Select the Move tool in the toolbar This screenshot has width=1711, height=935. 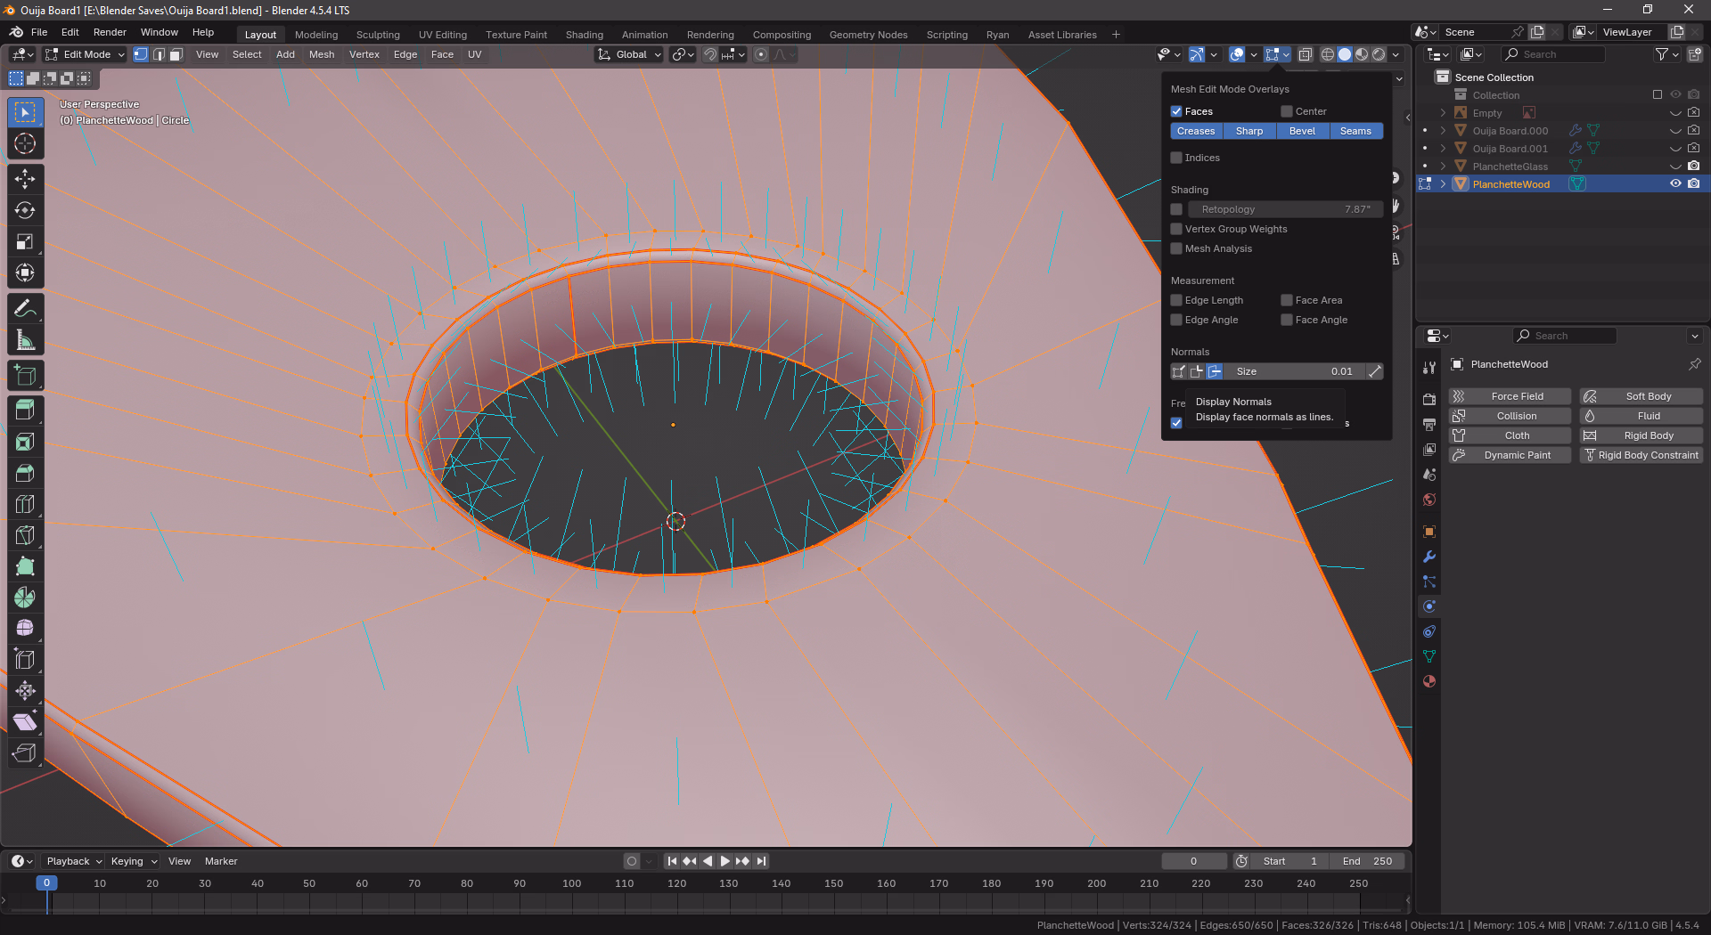pos(25,179)
